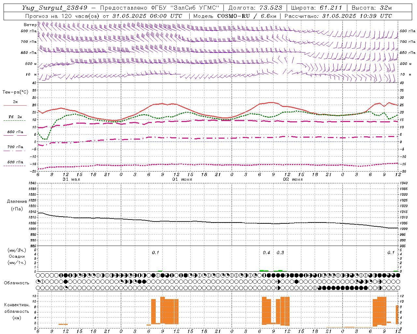This screenshot has width=417, height=334.
Task: Click the station title Yug_Surgut_23849
Action: pyautogui.click(x=55, y=8)
